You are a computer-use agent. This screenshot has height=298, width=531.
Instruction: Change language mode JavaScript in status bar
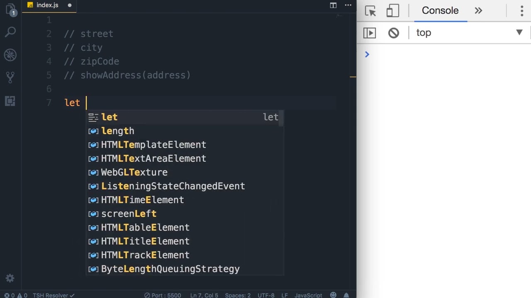click(308, 295)
